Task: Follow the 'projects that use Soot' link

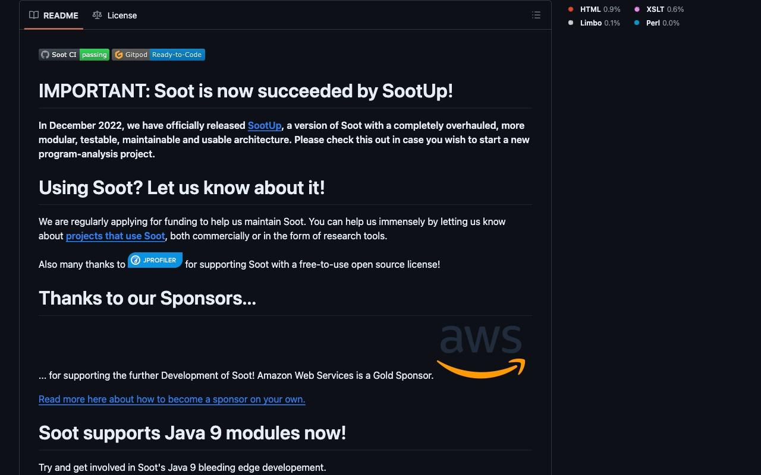Action: click(115, 236)
